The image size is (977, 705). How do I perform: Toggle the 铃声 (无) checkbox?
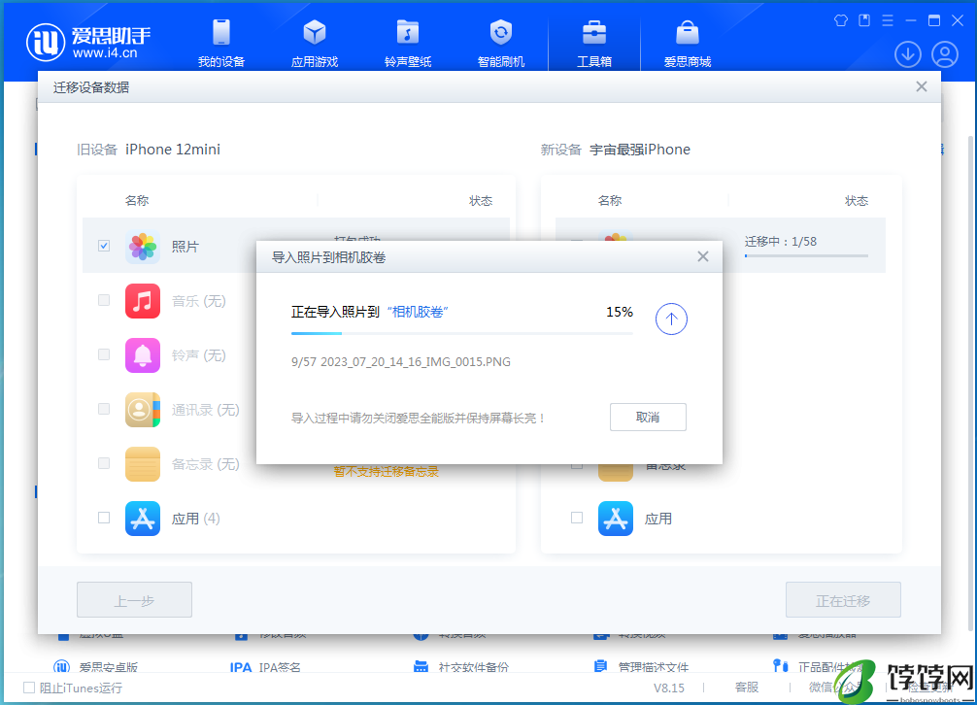(104, 354)
